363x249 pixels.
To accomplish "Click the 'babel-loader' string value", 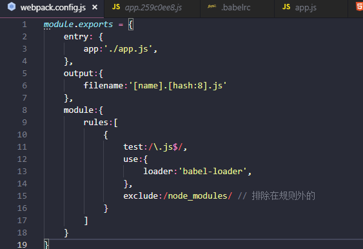I will (x=213, y=172).
